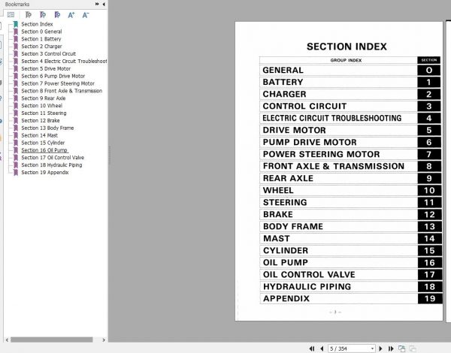Viewport: 451px width, 353px height.
Task: Go to last page button
Action: [x=391, y=348]
